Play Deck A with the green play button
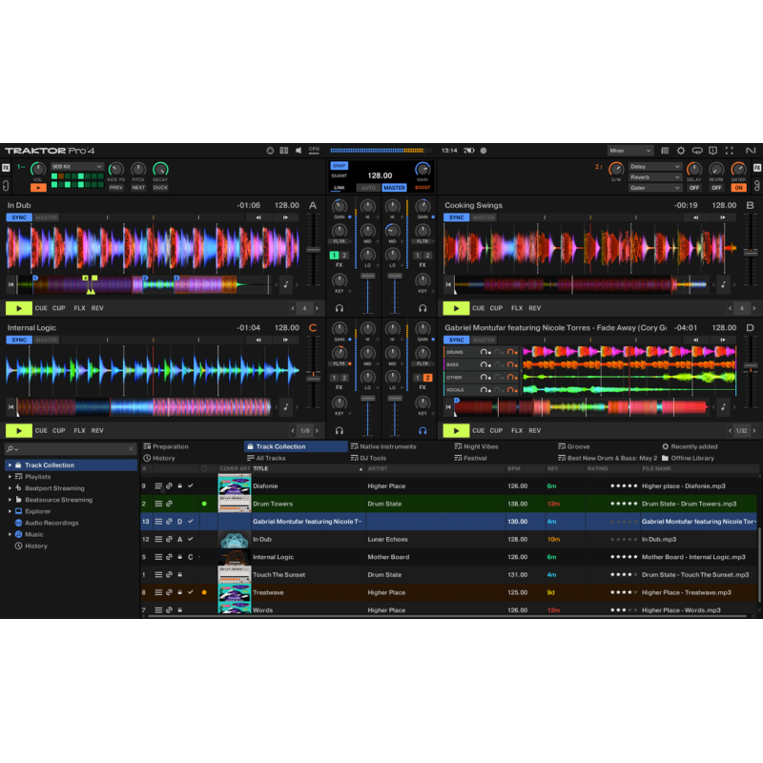763x763 pixels. click(x=18, y=308)
